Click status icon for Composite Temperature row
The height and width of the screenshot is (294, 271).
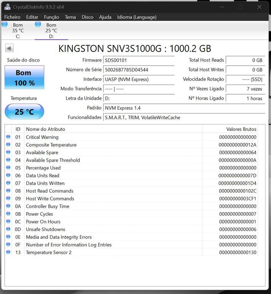coord(8,144)
